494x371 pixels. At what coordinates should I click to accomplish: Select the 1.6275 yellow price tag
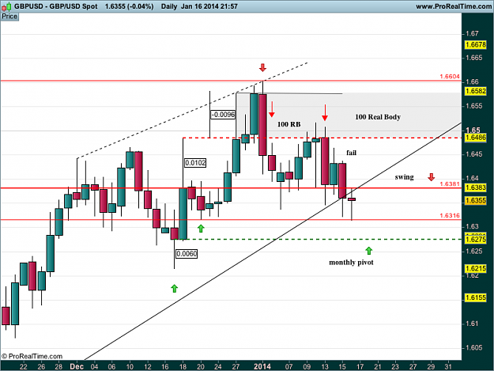476,240
